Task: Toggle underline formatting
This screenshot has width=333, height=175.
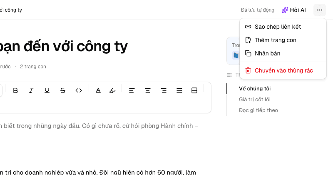Action: (x=47, y=90)
